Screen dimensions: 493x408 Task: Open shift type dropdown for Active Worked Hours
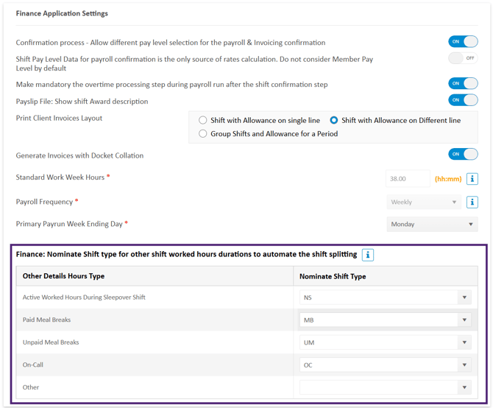(x=386, y=298)
